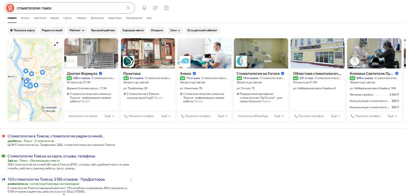The image size is (406, 195).
Task: Click Написать в WhatsApp button
Action: [x=253, y=116]
